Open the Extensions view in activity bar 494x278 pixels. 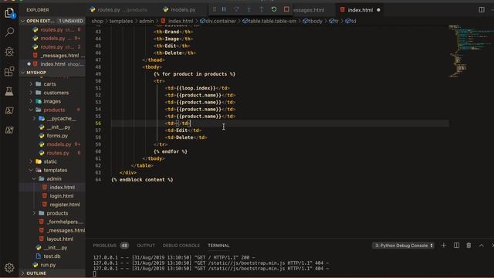click(x=9, y=71)
